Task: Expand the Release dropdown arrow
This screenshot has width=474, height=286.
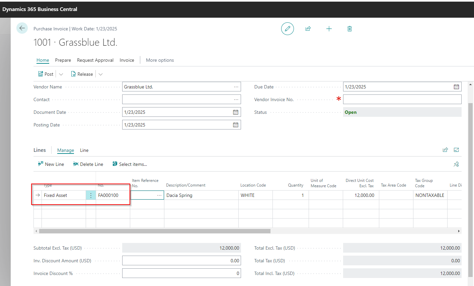Action: [x=100, y=74]
